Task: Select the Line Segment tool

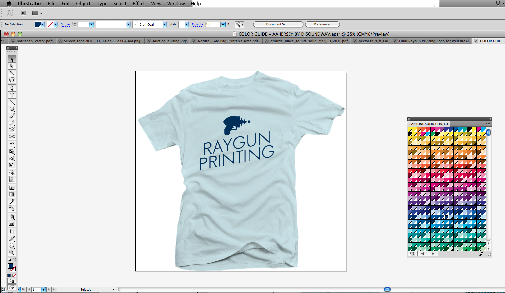Action: click(12, 102)
